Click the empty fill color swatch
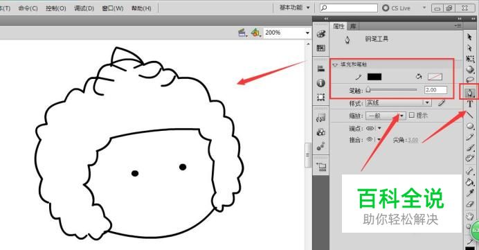The height and width of the screenshot is (250, 479). pyautogui.click(x=435, y=77)
